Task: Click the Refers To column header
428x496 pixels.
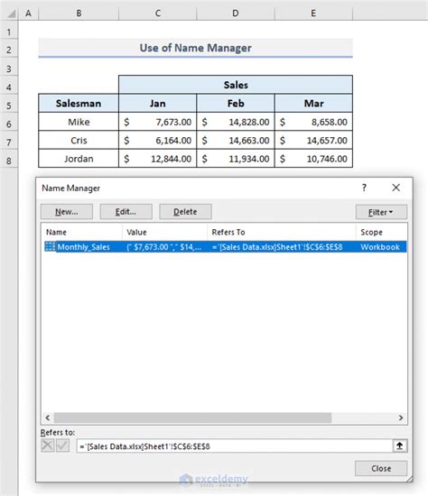Action: 282,232
